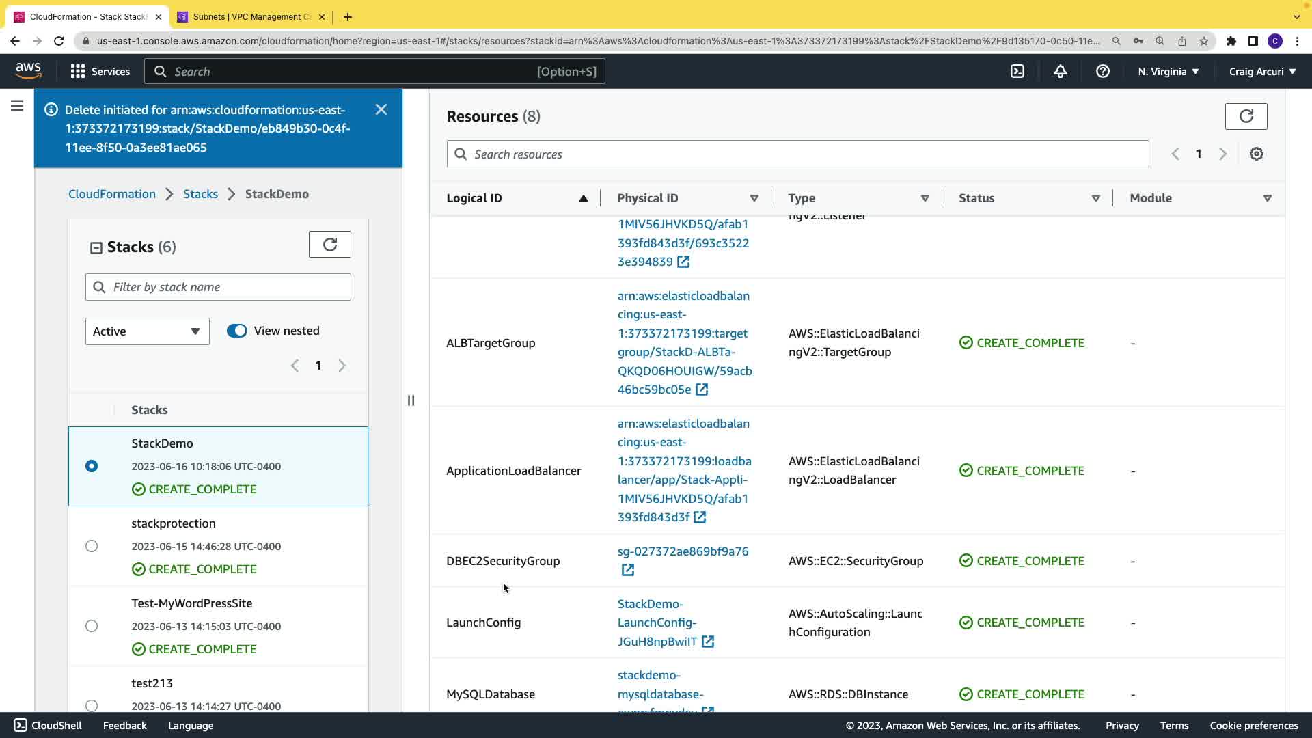This screenshot has height=738, width=1312.
Task: Open external link for DBEC2SecurityGroup
Action: coord(627,570)
